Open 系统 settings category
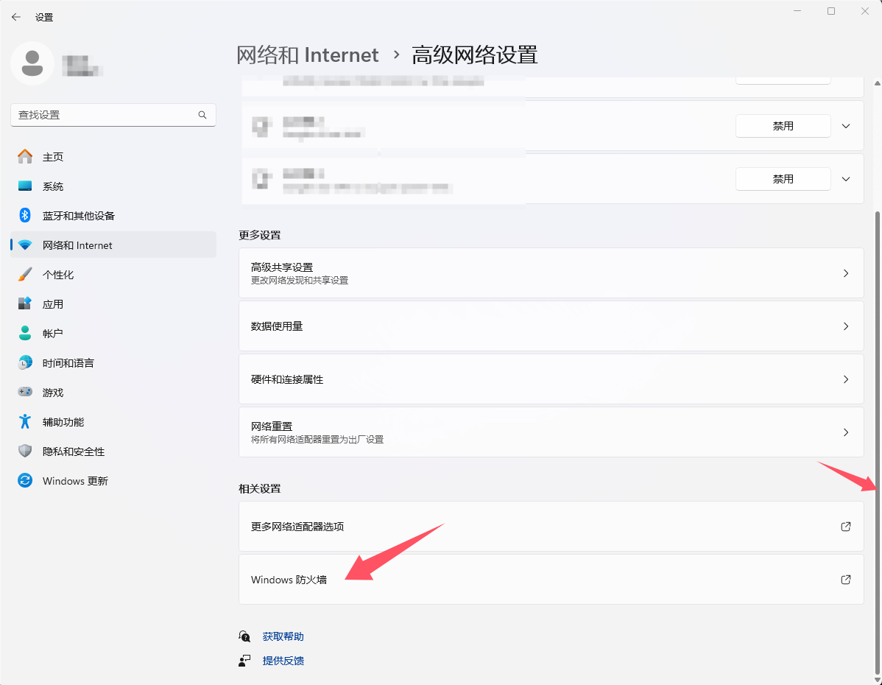 113,186
